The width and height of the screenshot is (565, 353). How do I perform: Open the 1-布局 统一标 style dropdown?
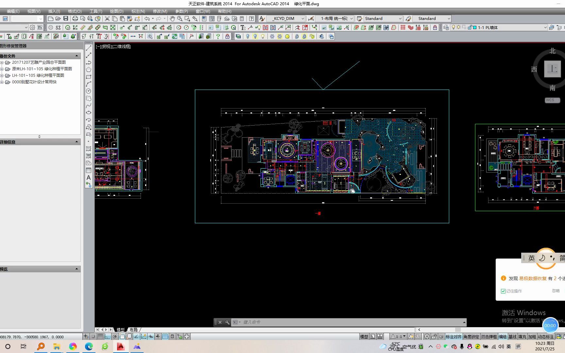pyautogui.click(x=334, y=19)
